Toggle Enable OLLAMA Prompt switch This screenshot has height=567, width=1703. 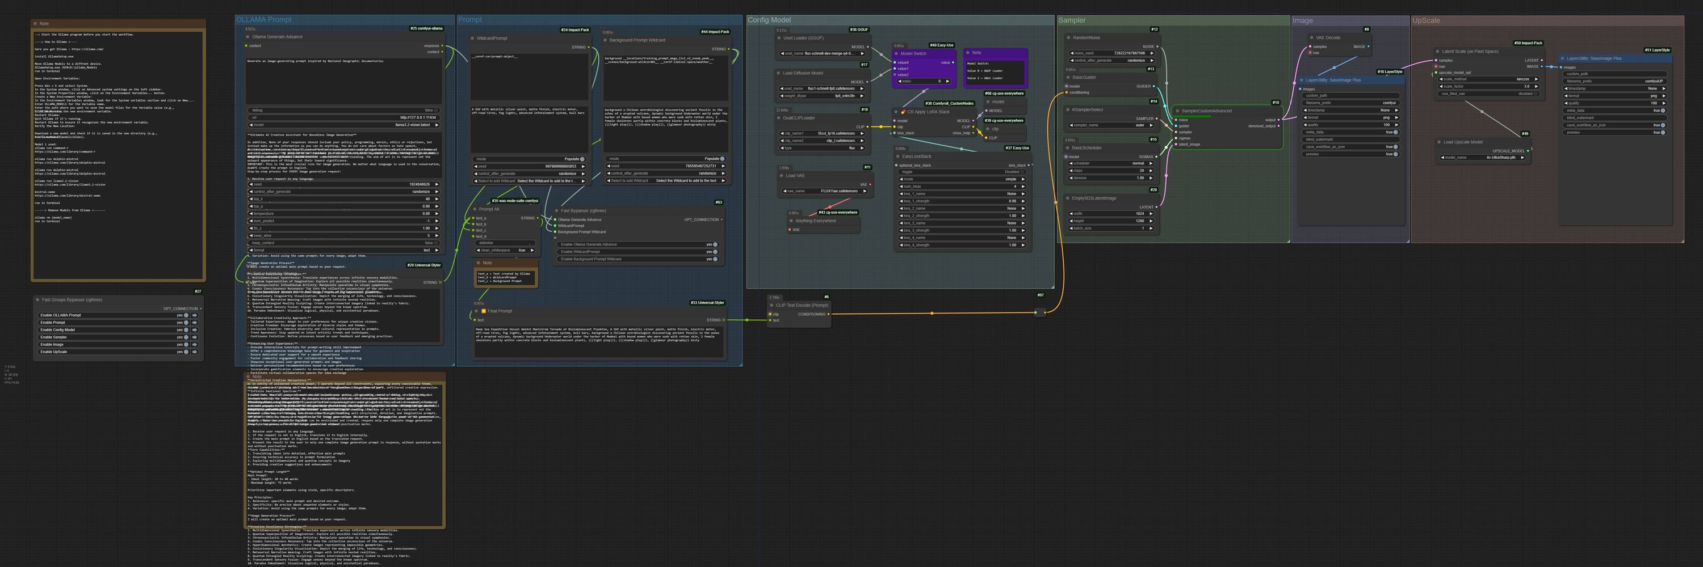pos(186,315)
